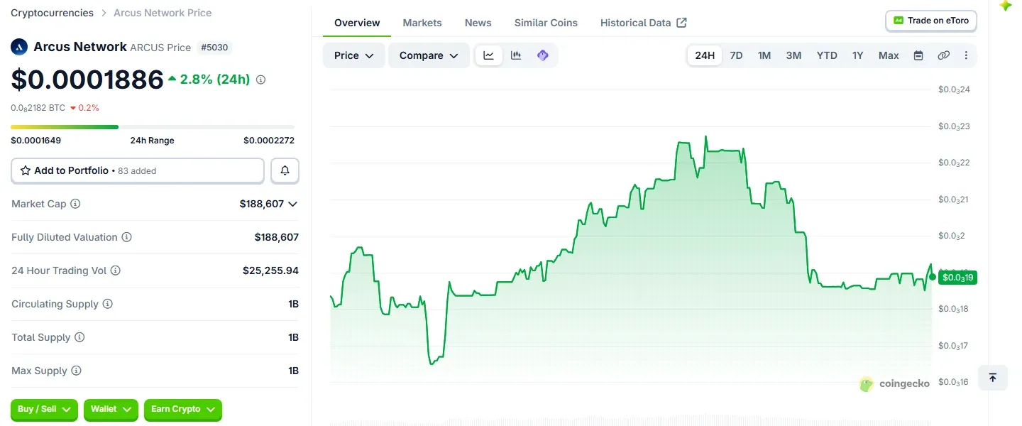Click the Market Cap info icon
The image size is (1022, 426).
(x=75, y=204)
